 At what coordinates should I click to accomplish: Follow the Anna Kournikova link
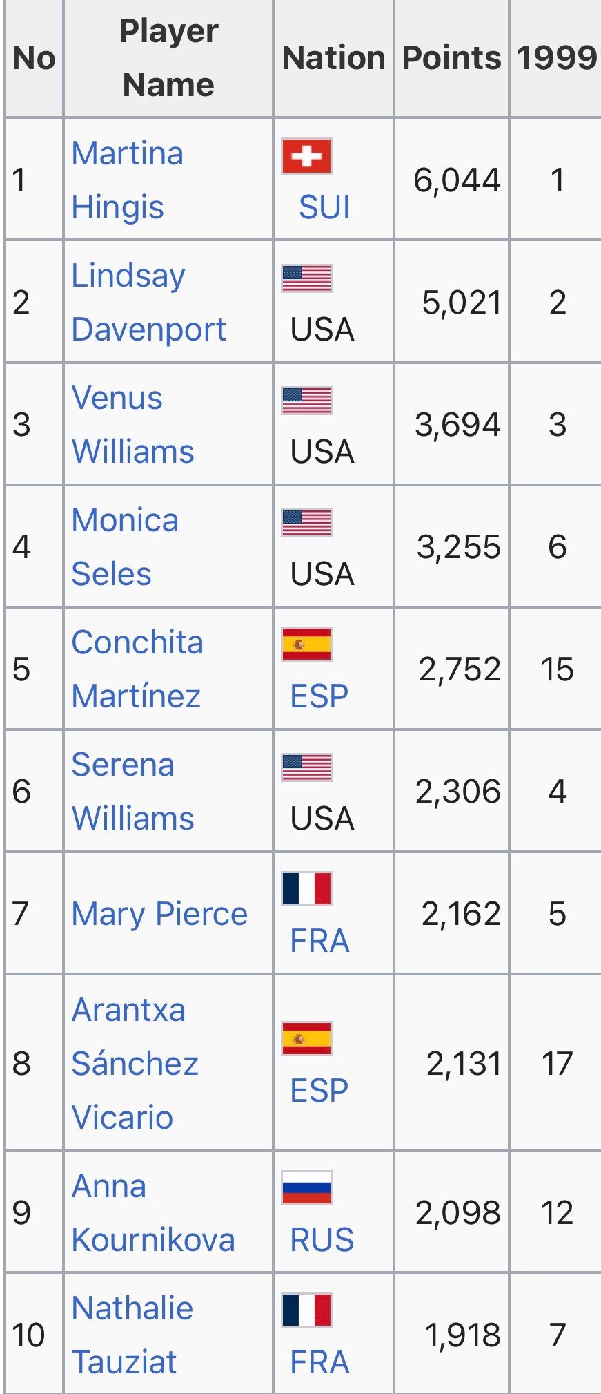[153, 1212]
